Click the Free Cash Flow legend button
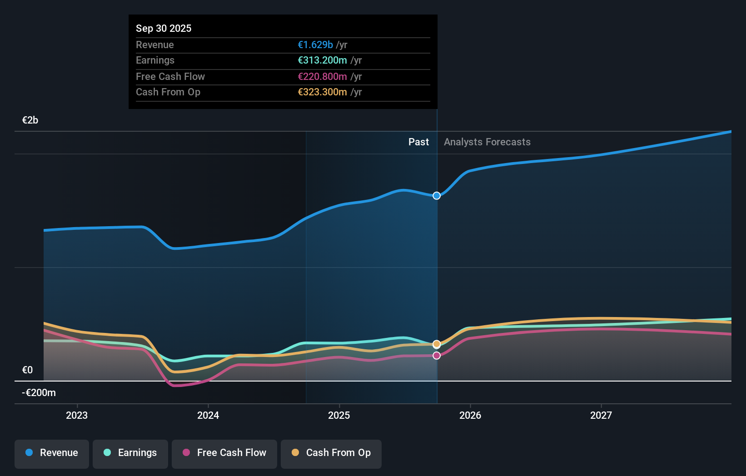This screenshot has height=476, width=746. (224, 453)
